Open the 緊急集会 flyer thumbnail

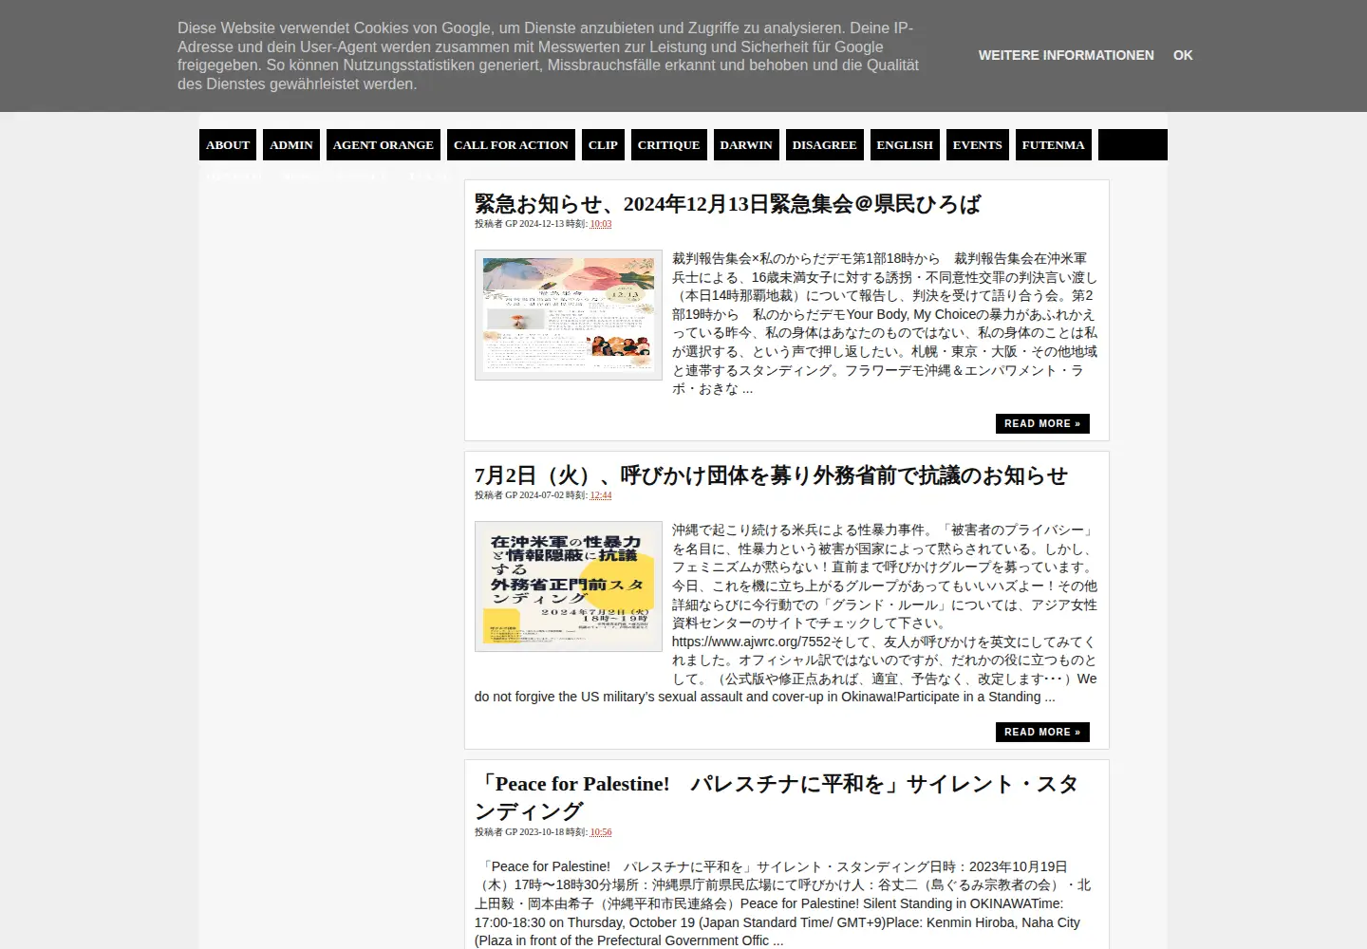click(x=569, y=315)
